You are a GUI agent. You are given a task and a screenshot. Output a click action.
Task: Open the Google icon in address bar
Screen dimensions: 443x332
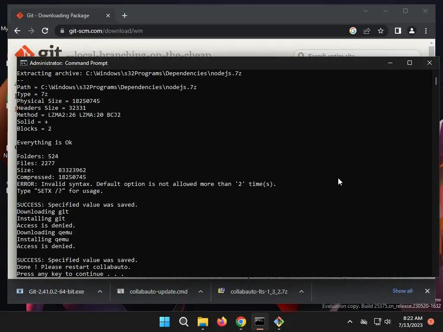pyautogui.click(x=353, y=31)
